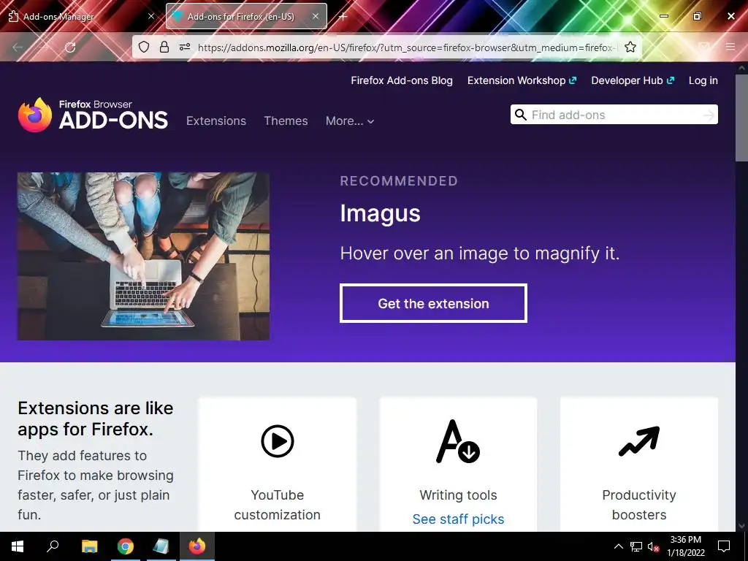Click the back navigation arrow
The image size is (748, 561).
(x=18, y=47)
